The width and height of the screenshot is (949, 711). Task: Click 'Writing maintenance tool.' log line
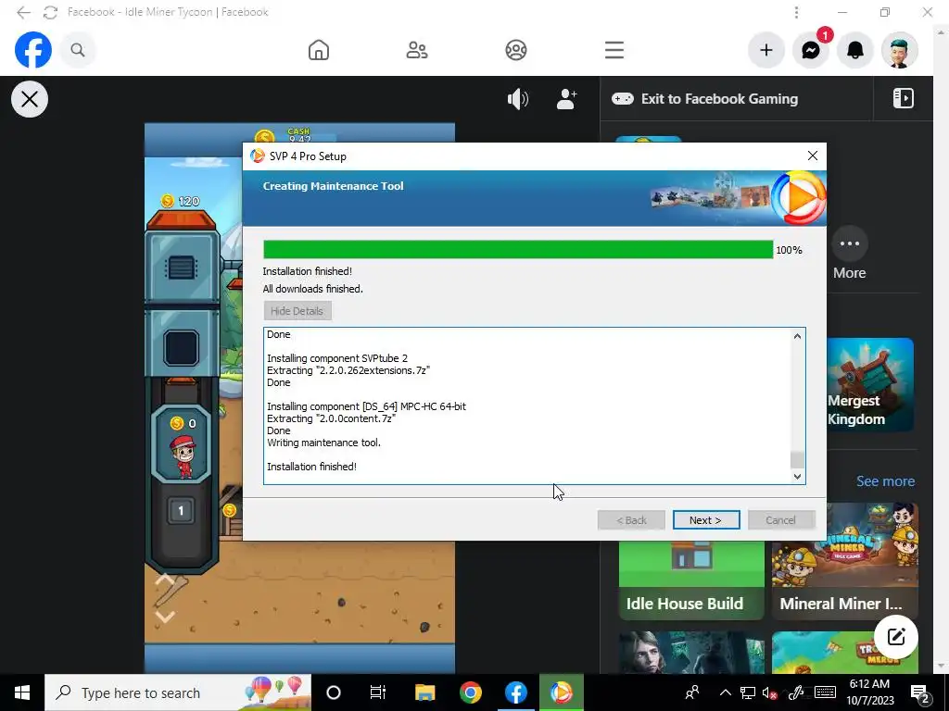(x=323, y=443)
